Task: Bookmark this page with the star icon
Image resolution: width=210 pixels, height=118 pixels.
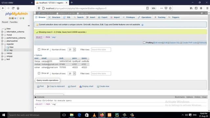Action: pos(170,8)
